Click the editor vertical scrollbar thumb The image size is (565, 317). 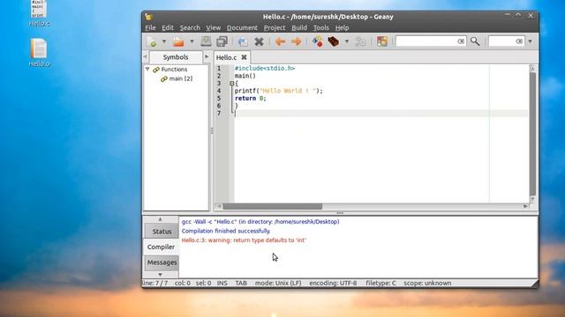pyautogui.click(x=532, y=134)
